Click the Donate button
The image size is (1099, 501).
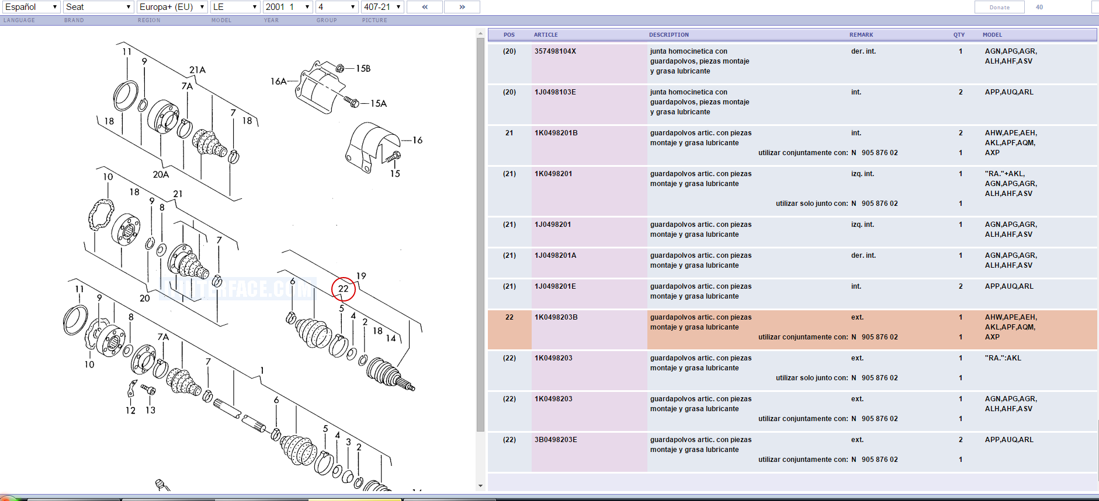[1000, 7]
